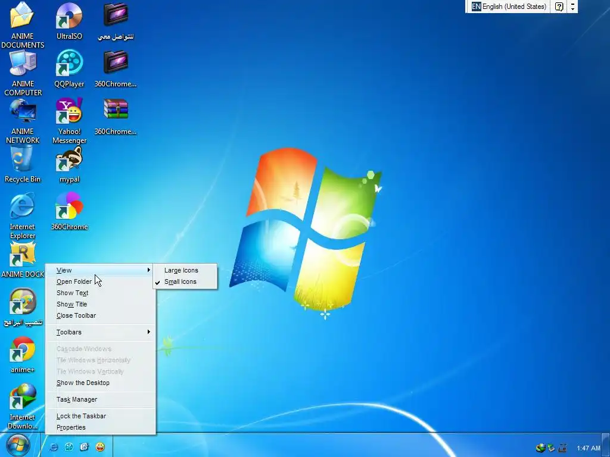Launch Internet Explorer from the quick launch bar
Screen dimensions: 610x457
pos(54,447)
